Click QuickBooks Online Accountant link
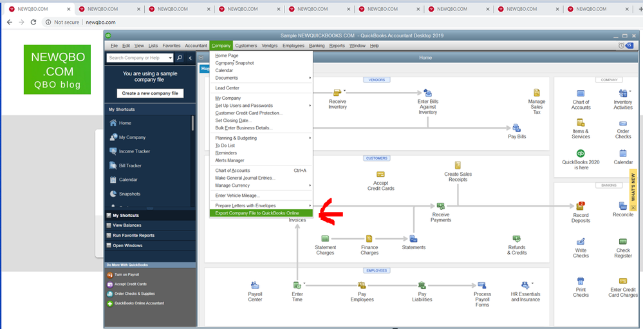This screenshot has width=643, height=329. tap(139, 303)
